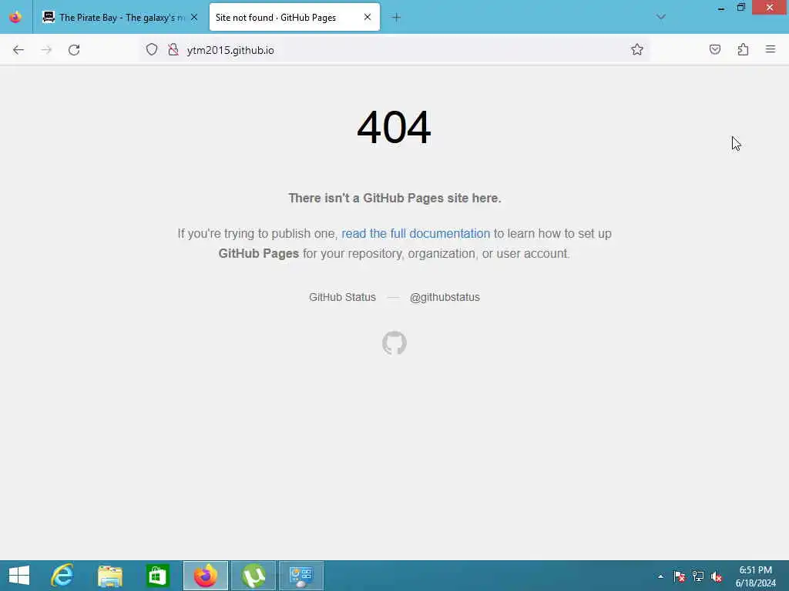Open the Firefox application menu
789x591 pixels.
(x=771, y=49)
